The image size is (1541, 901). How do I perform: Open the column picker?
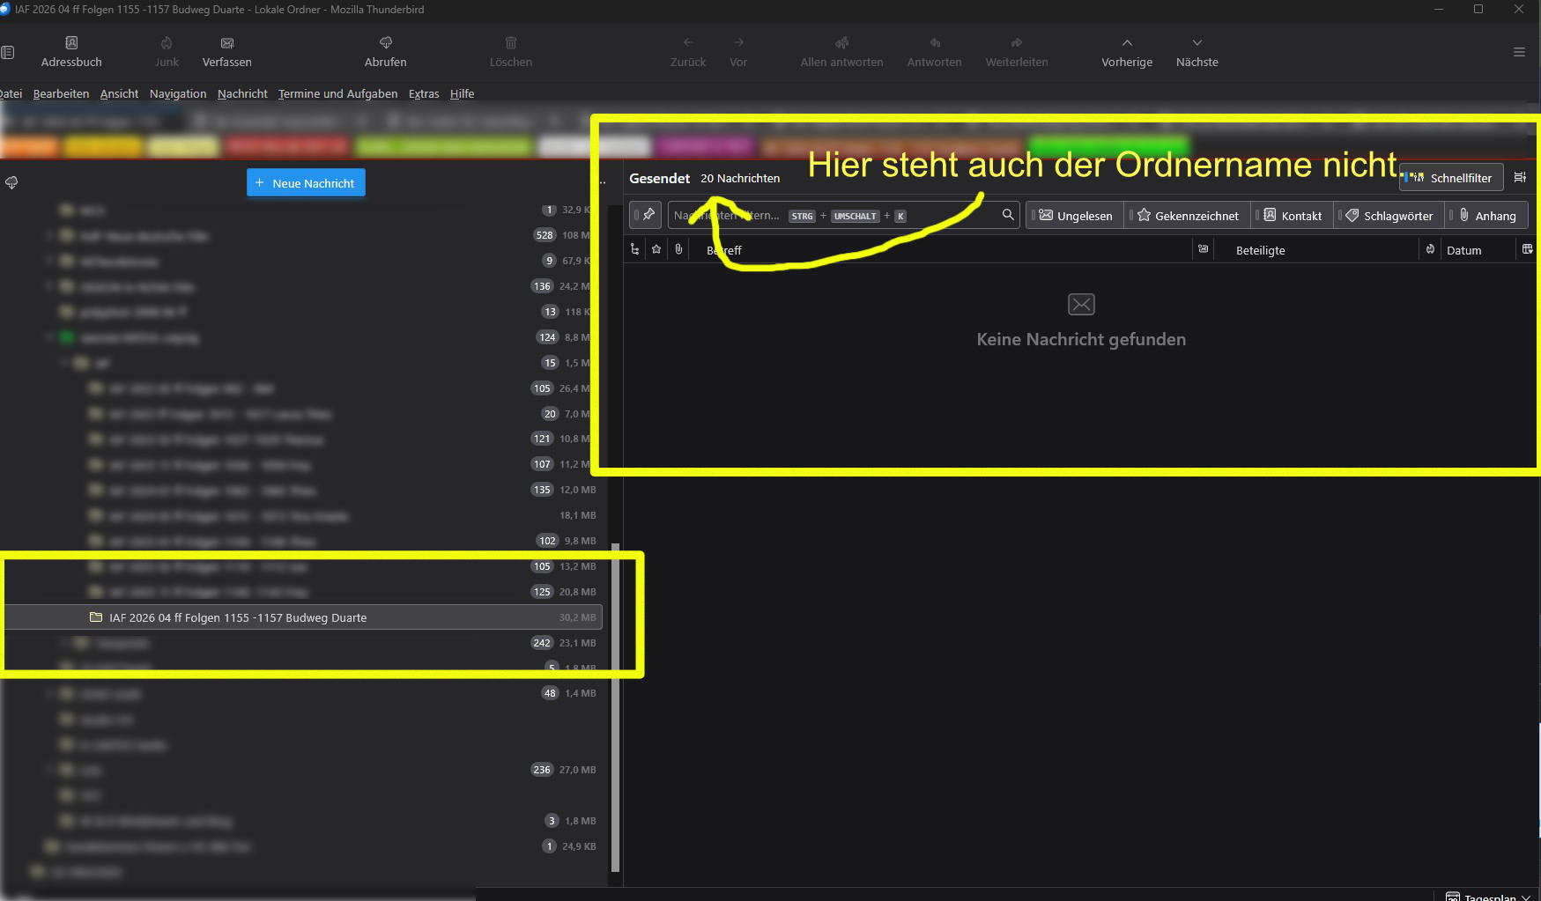[x=1527, y=250]
